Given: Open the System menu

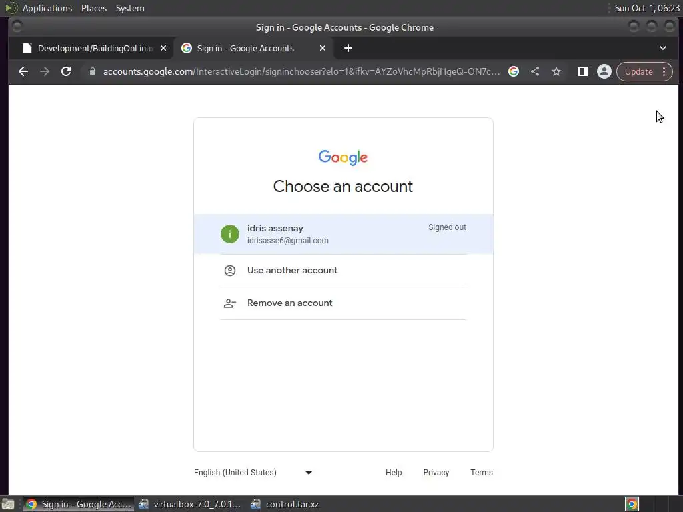Looking at the screenshot, I should (x=130, y=8).
